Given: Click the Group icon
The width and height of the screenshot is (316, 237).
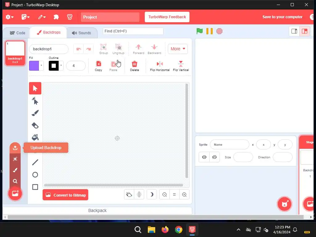Looking at the screenshot, I should (103, 49).
